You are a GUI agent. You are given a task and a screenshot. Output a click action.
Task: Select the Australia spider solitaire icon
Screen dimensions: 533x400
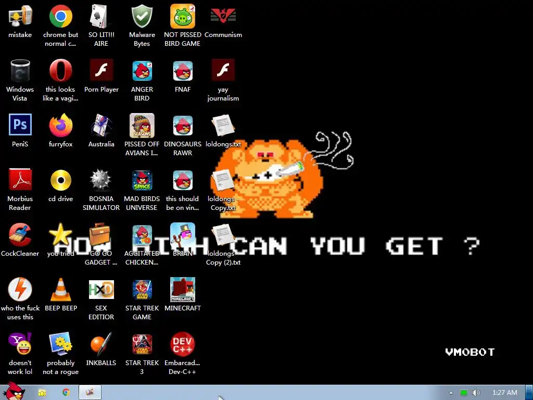101,125
